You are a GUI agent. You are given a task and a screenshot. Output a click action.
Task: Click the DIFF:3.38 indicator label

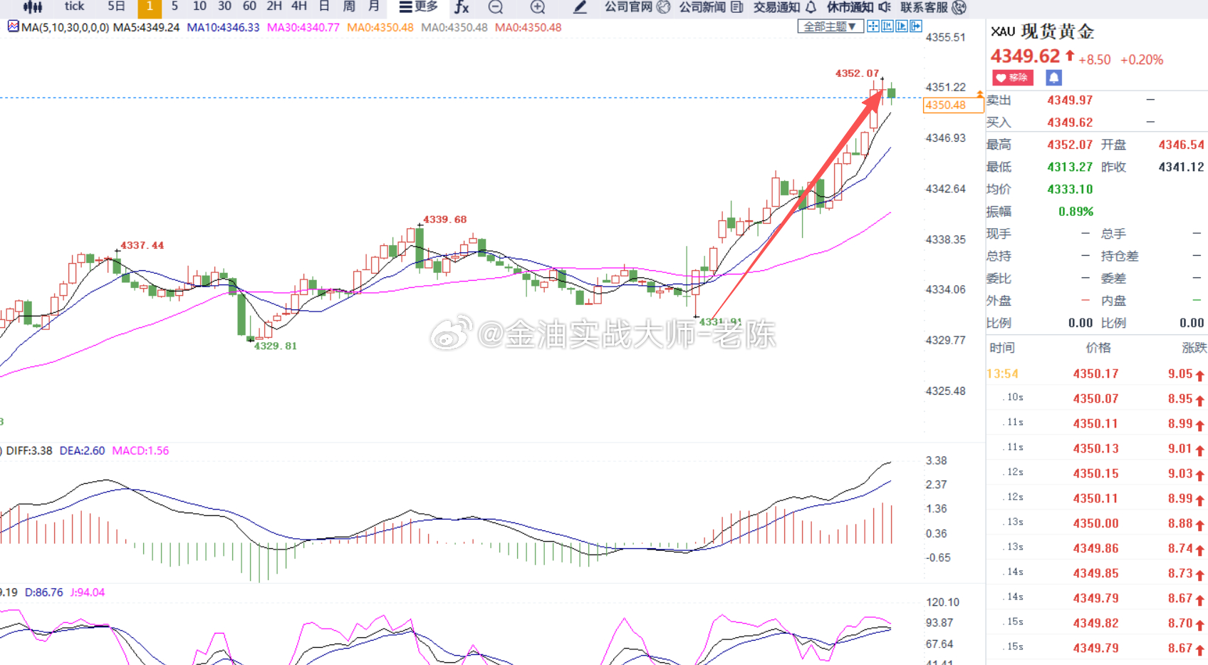29,450
